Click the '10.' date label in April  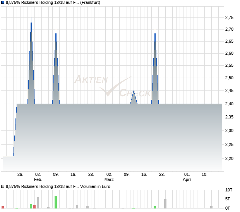click(204, 175)
